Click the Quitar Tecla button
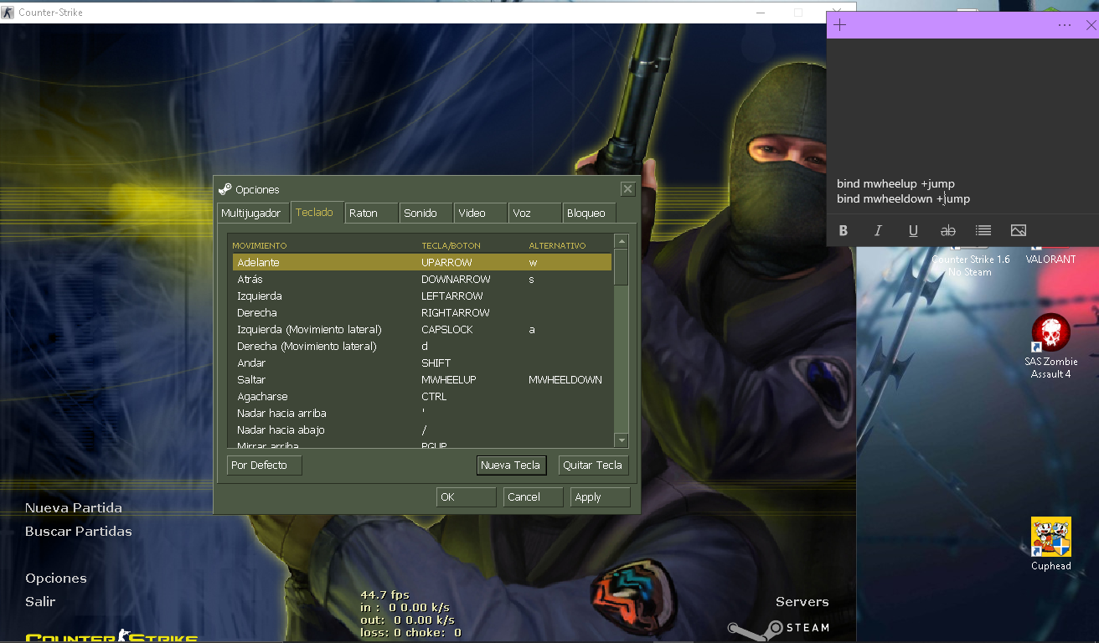The width and height of the screenshot is (1099, 643). tap(593, 466)
